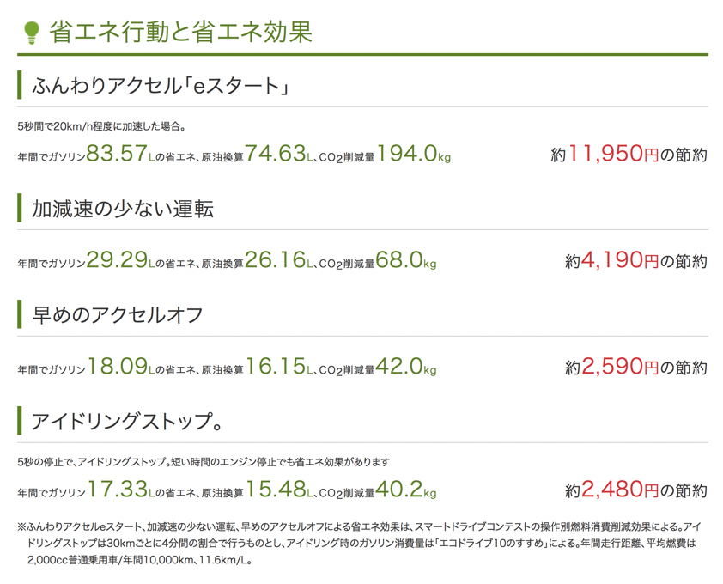This screenshot has width=723, height=584.
Task: Click the 省エネ行動と省エネ効果 main heading
Action: [180, 32]
